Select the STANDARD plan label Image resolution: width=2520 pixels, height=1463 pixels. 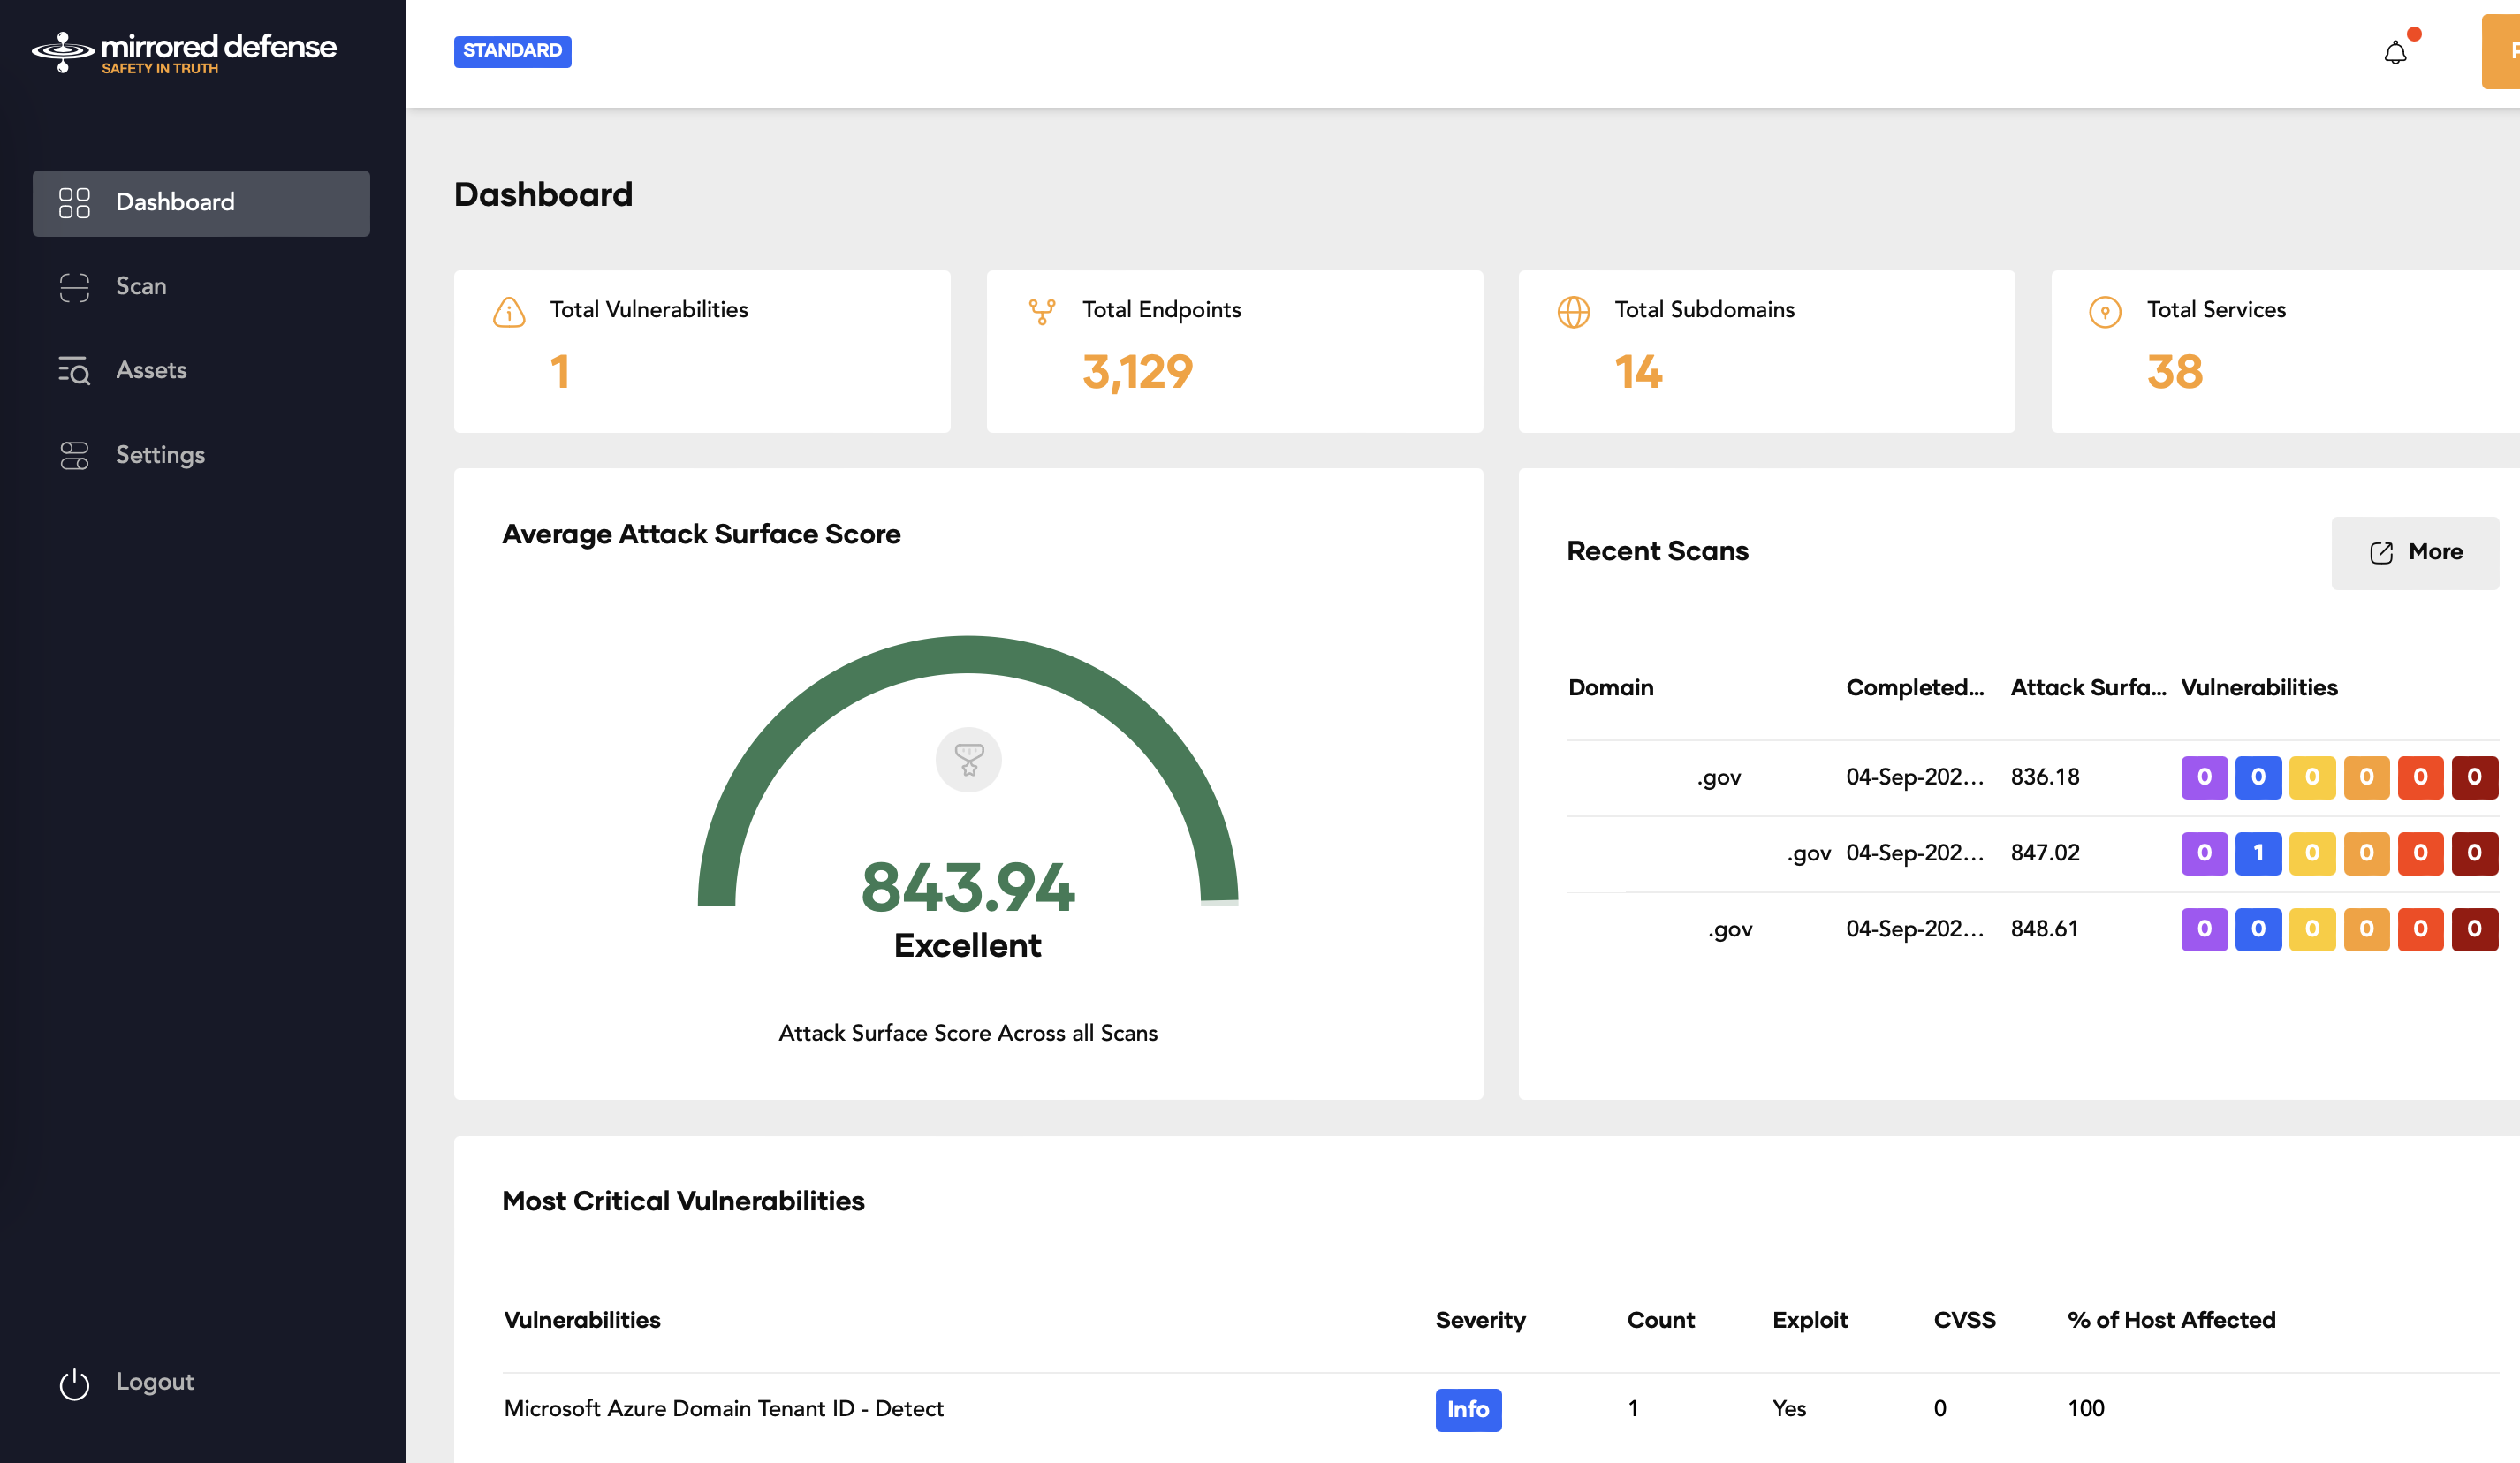tap(512, 50)
